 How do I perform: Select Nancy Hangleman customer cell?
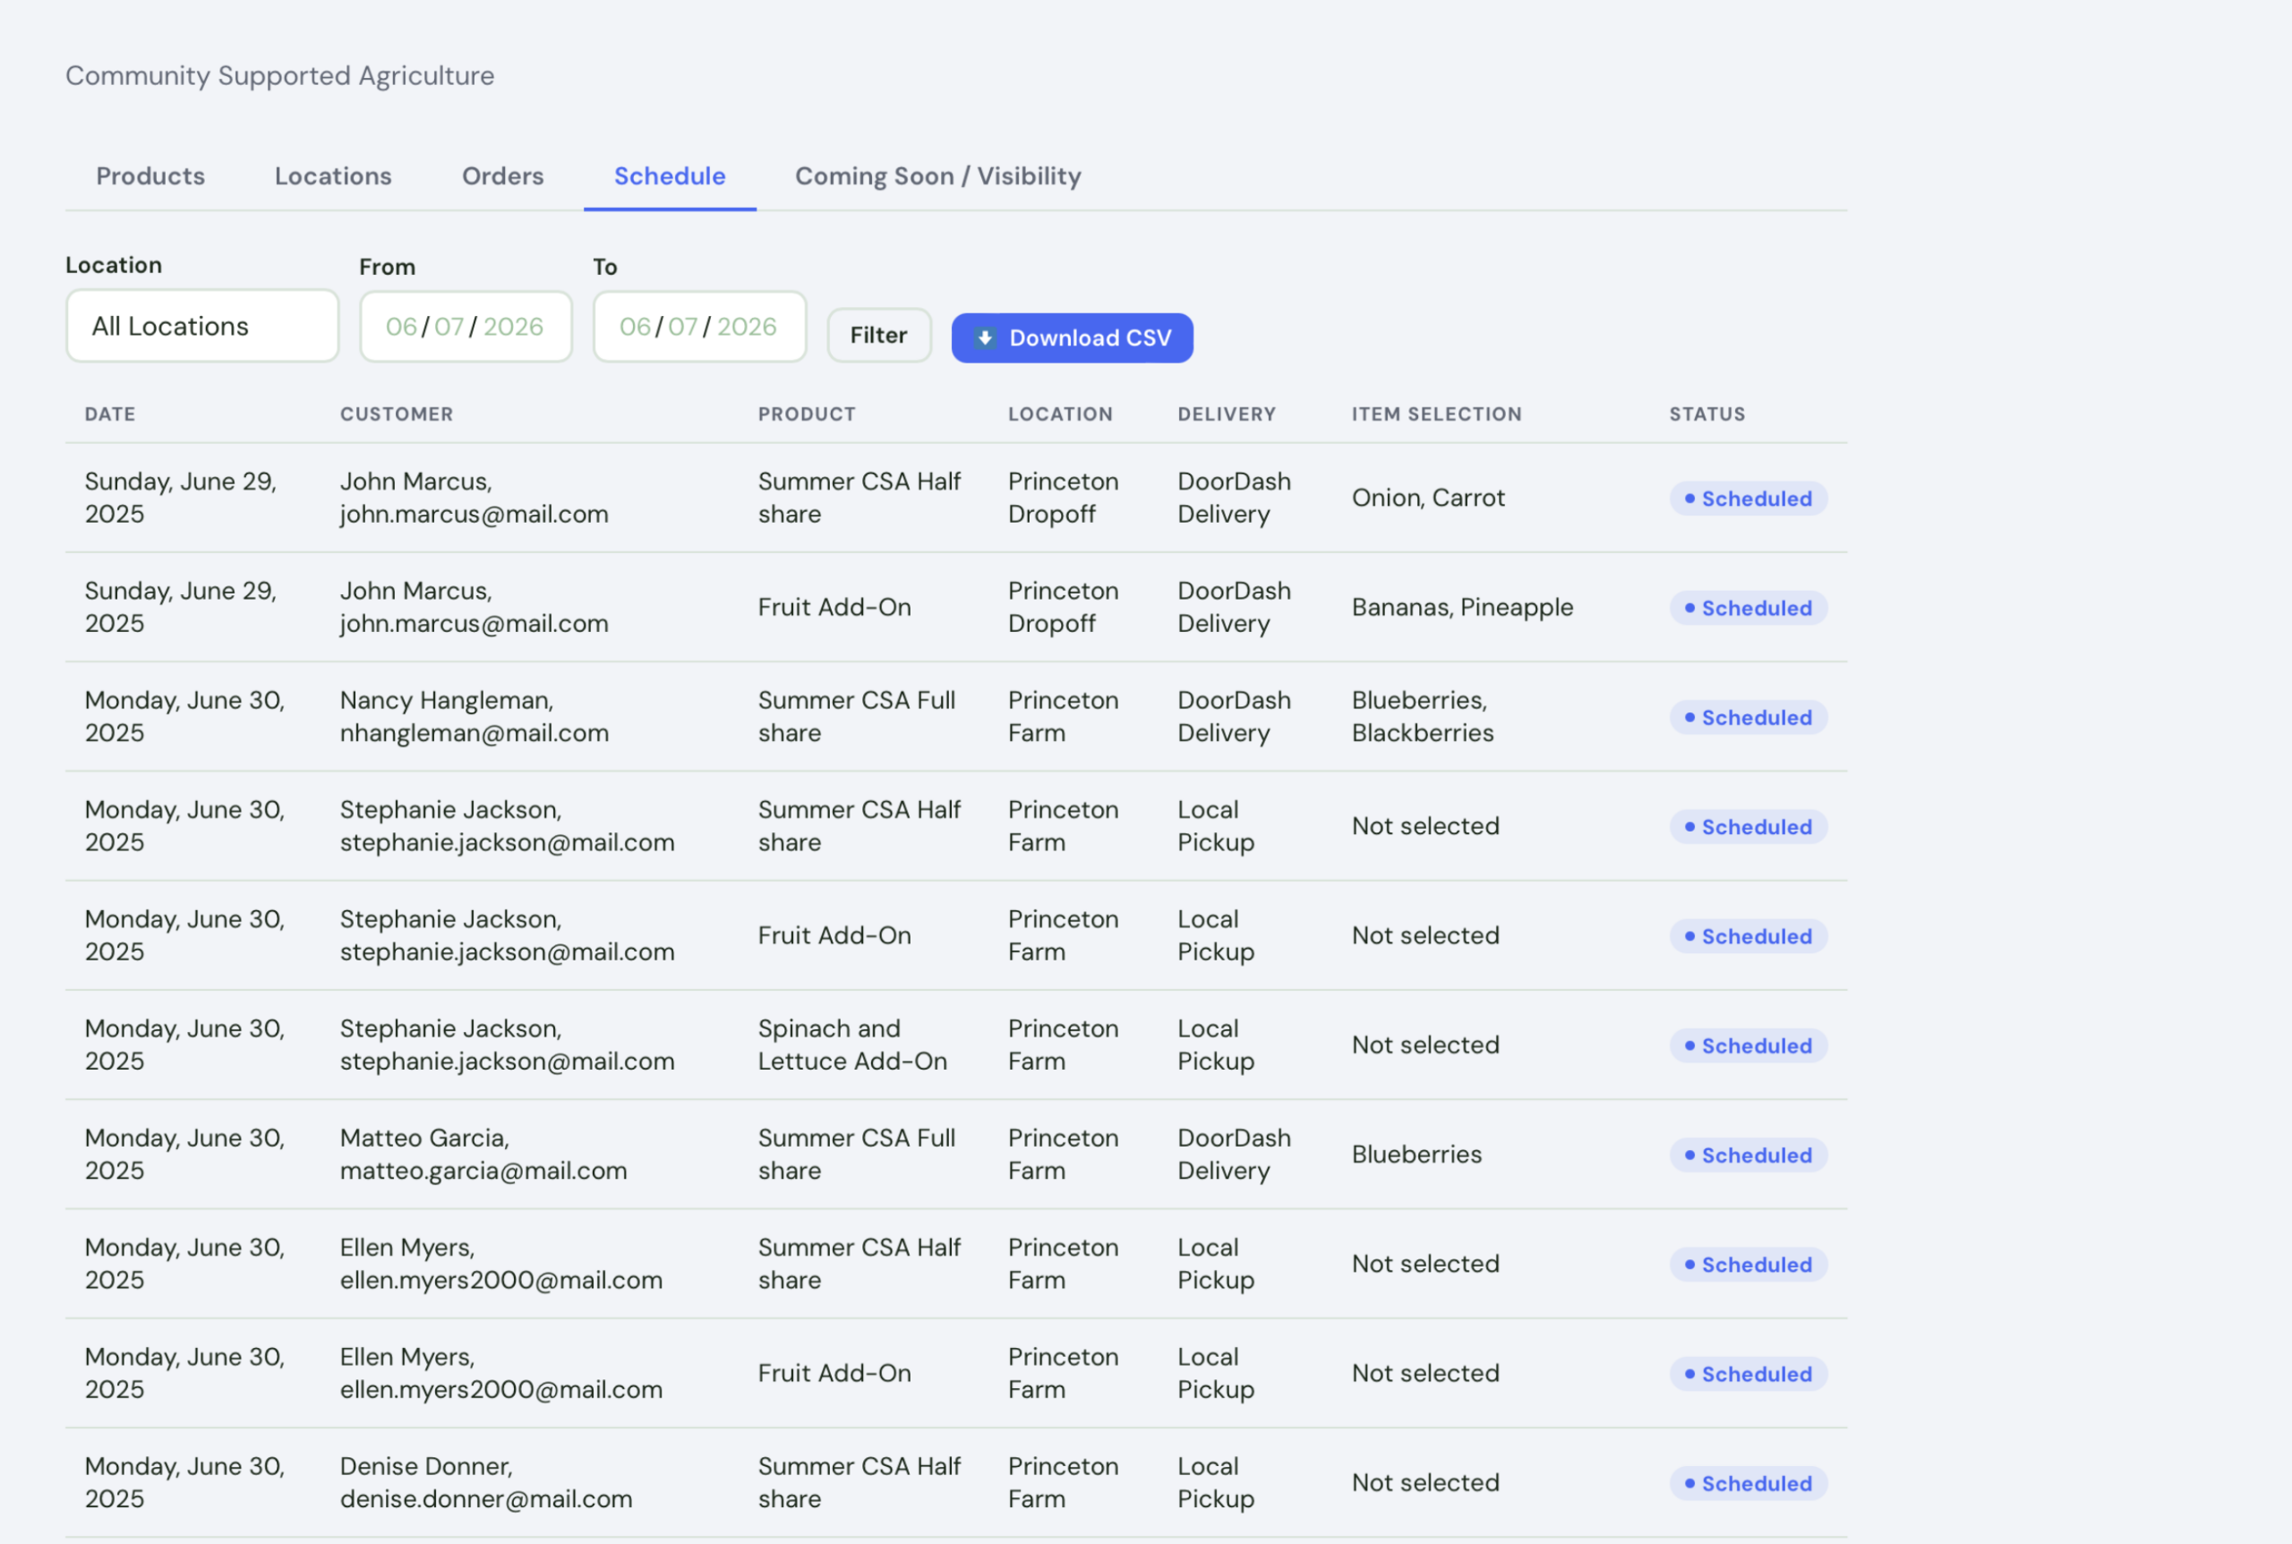[474, 716]
